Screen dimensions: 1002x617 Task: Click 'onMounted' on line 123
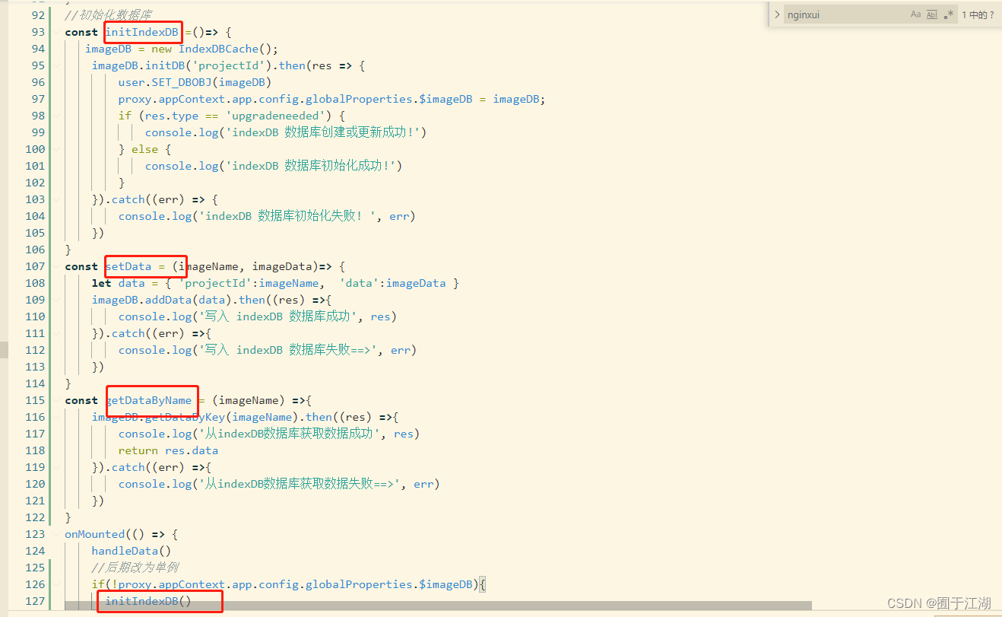pos(94,534)
